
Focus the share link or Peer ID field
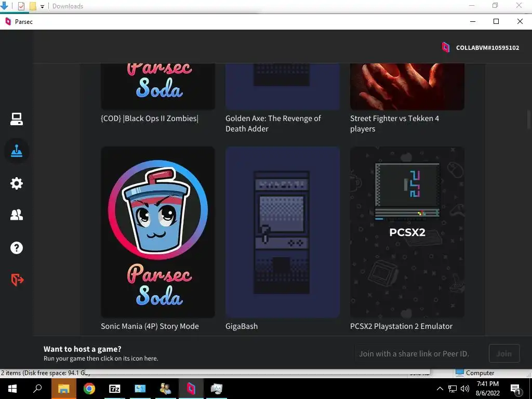tap(419, 353)
